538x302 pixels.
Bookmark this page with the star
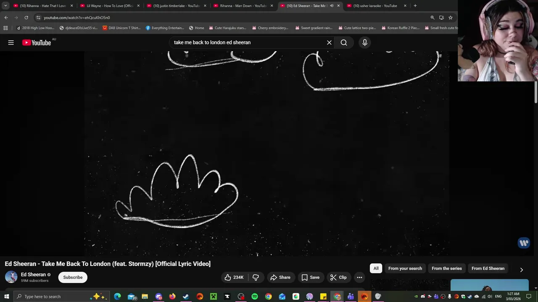[451, 18]
